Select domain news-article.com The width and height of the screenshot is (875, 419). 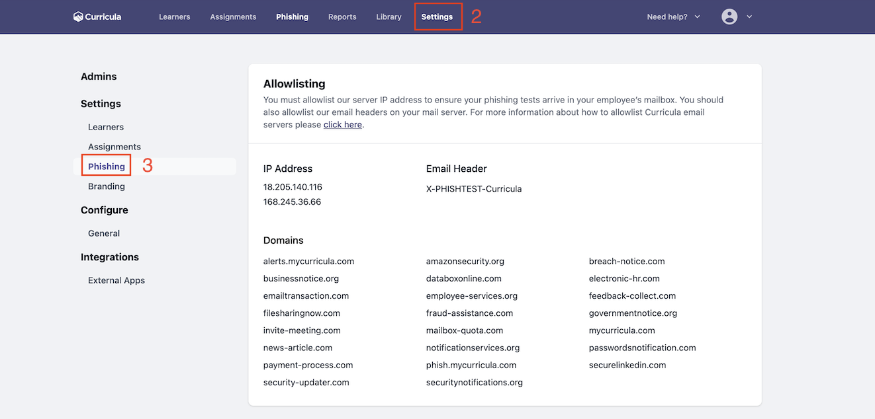click(x=298, y=347)
